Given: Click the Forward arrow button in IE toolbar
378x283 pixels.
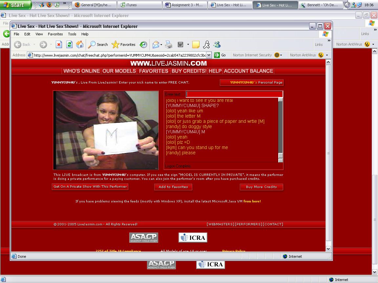Looking at the screenshot, I should 43,45.
